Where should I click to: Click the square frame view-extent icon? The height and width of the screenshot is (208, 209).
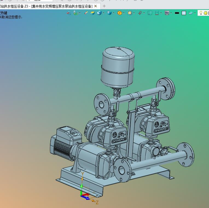click(x=150, y=13)
